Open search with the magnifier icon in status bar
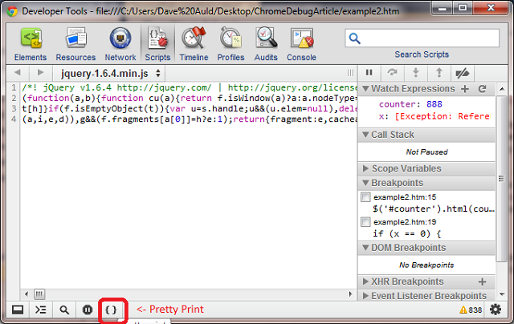 (64, 310)
